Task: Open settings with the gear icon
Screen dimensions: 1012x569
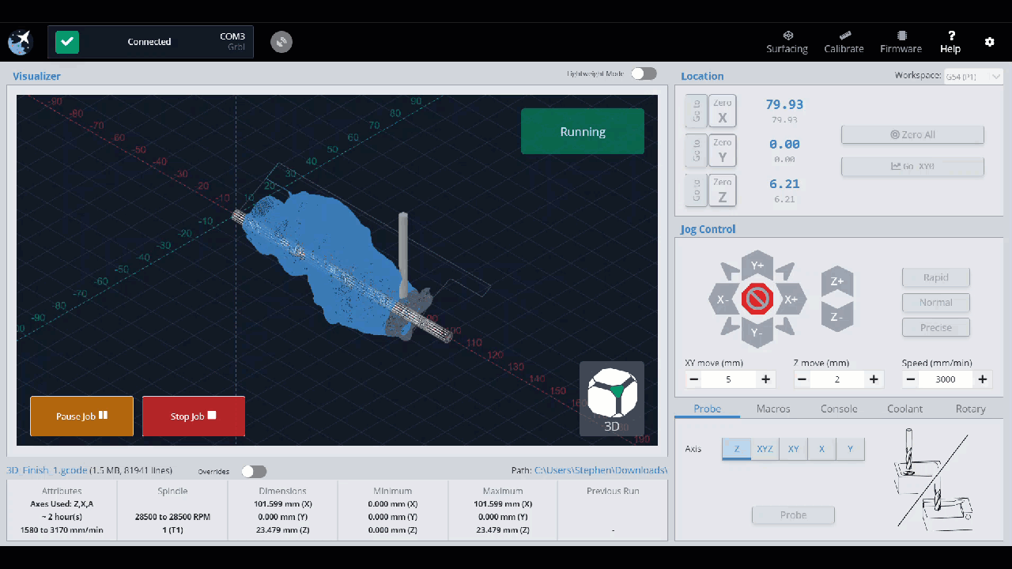Action: (x=989, y=42)
